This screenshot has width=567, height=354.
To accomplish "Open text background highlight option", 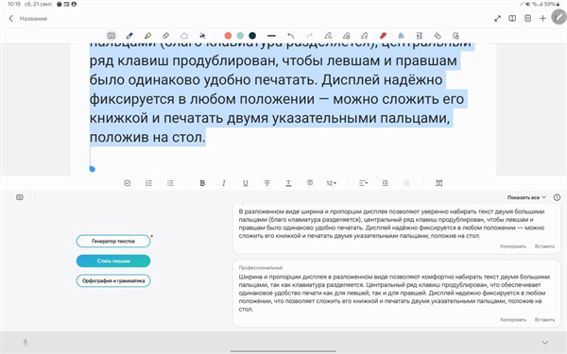I will (x=310, y=183).
